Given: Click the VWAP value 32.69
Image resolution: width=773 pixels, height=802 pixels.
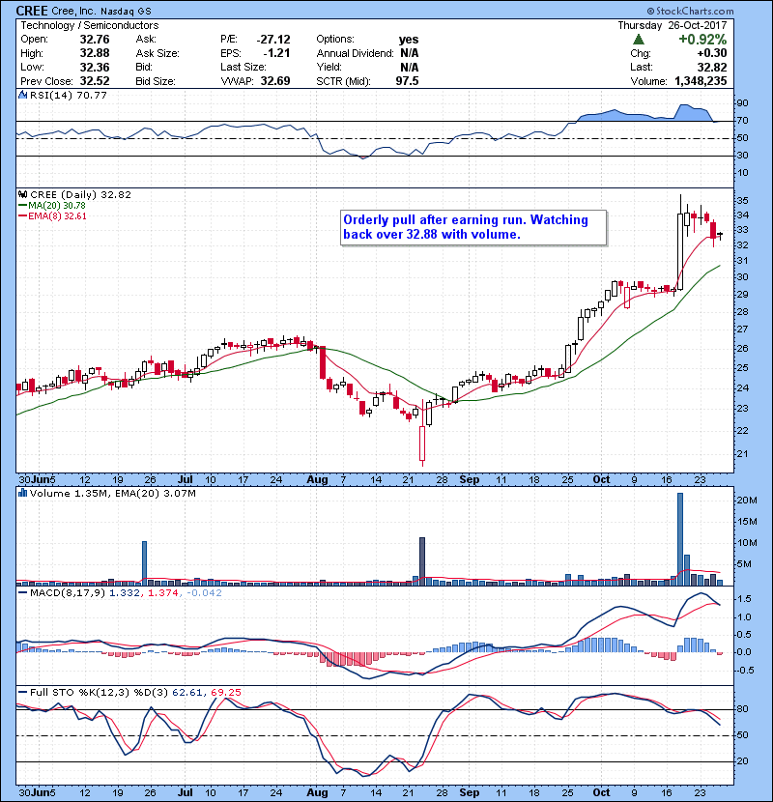Looking at the screenshot, I should (x=275, y=81).
